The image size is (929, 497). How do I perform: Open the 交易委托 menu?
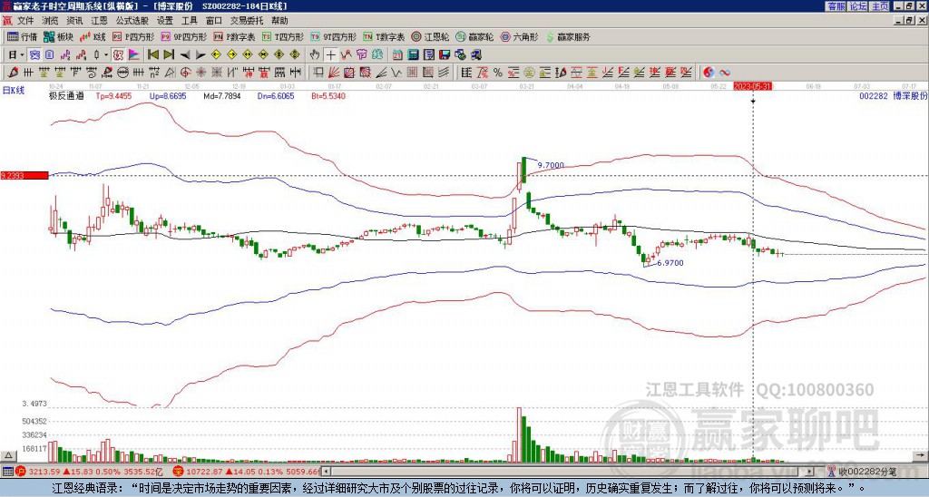[247, 21]
